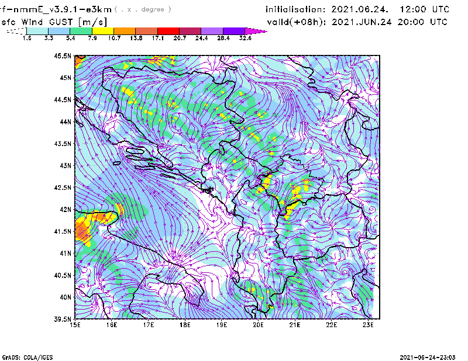
Task: Click the legend value '17.1'
Action: (x=158, y=38)
